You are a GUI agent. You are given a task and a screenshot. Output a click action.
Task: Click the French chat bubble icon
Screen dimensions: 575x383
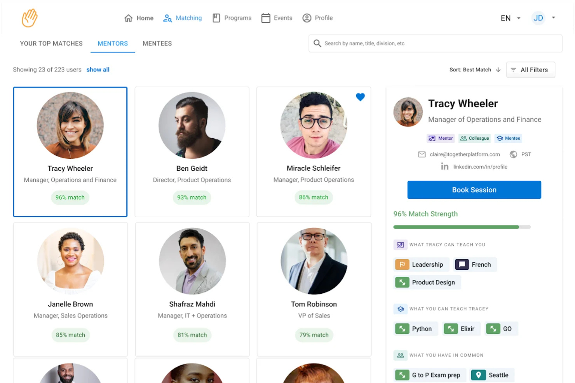coord(462,265)
